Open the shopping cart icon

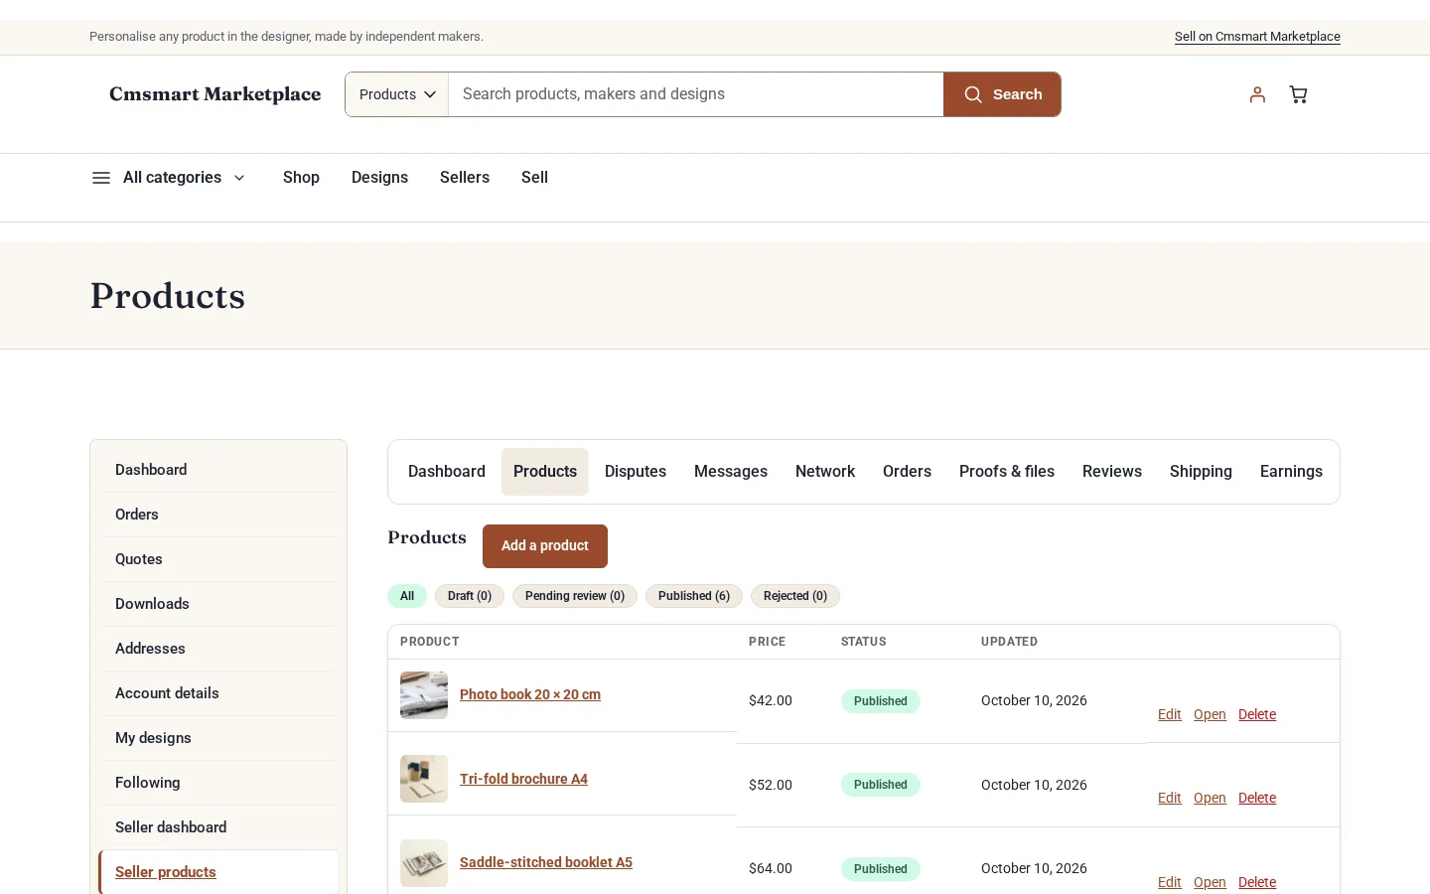click(x=1298, y=94)
